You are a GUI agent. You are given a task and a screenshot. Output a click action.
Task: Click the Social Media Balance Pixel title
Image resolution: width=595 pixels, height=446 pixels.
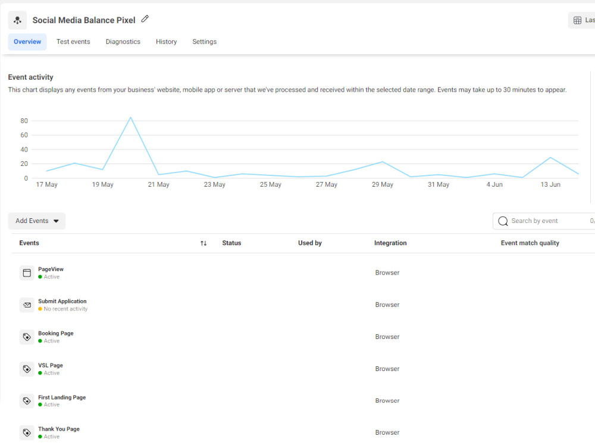tap(84, 20)
